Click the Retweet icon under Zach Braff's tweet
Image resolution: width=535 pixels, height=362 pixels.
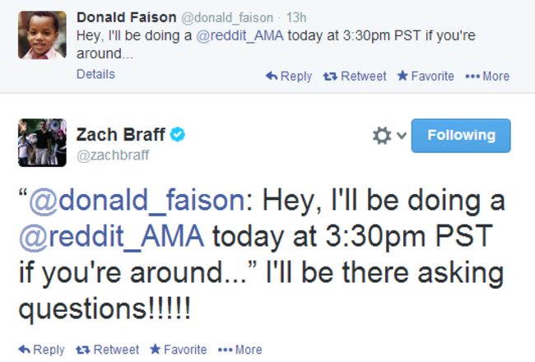click(x=82, y=350)
